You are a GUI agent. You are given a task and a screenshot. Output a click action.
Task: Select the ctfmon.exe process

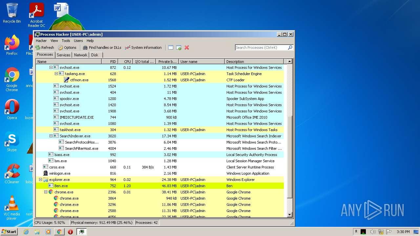tap(159, 80)
